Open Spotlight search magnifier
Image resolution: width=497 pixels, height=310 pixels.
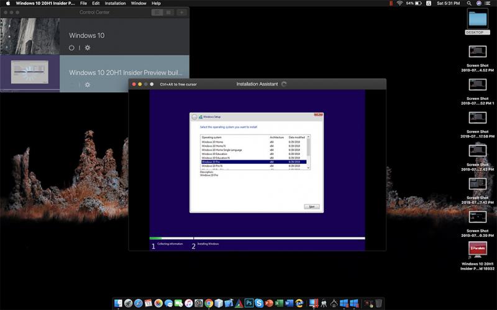point(469,3)
